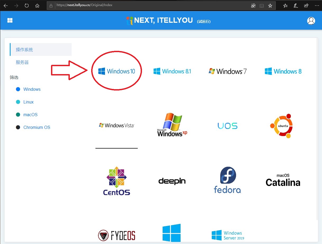
Task: Open the UOS logo tile
Action: click(228, 126)
